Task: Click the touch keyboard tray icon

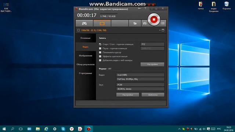Action: pos(213,129)
